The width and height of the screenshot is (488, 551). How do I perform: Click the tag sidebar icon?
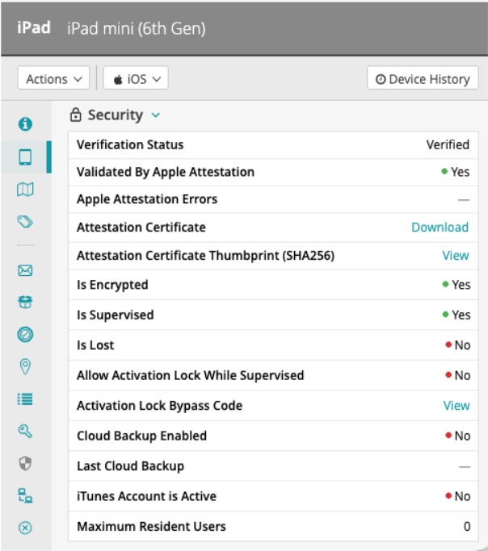[25, 222]
